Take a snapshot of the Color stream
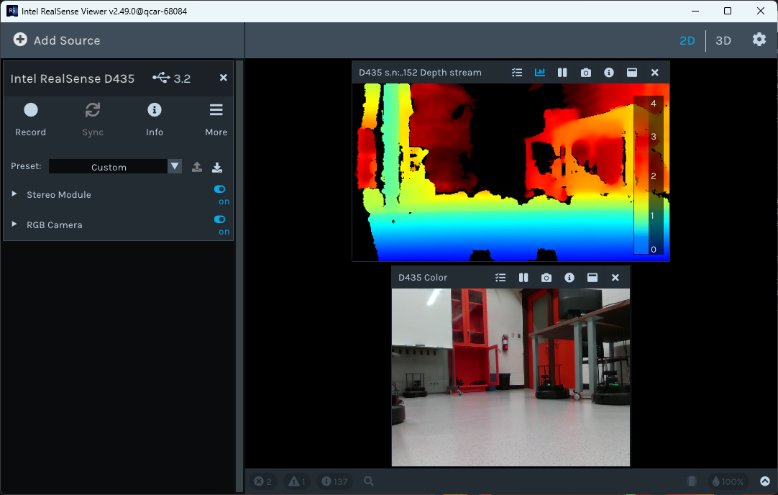This screenshot has height=495, width=778. 546,278
